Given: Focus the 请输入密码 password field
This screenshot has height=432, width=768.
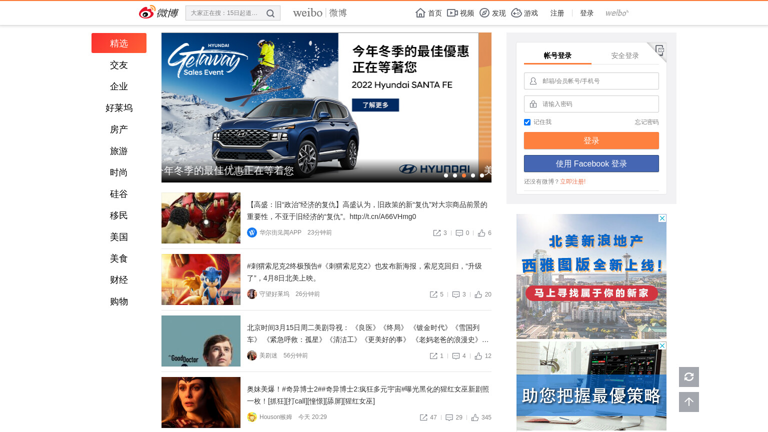Looking at the screenshot, I should 591,104.
